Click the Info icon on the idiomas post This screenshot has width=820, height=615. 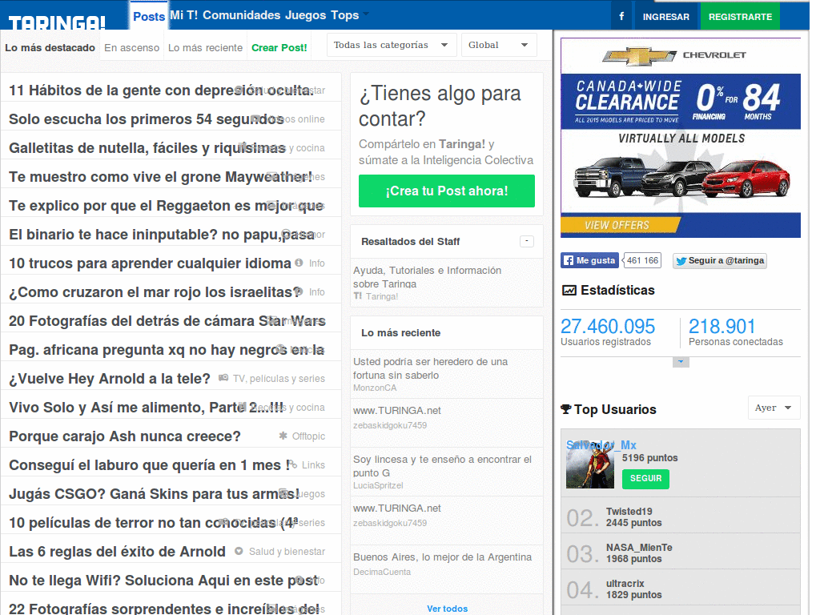[x=298, y=263]
